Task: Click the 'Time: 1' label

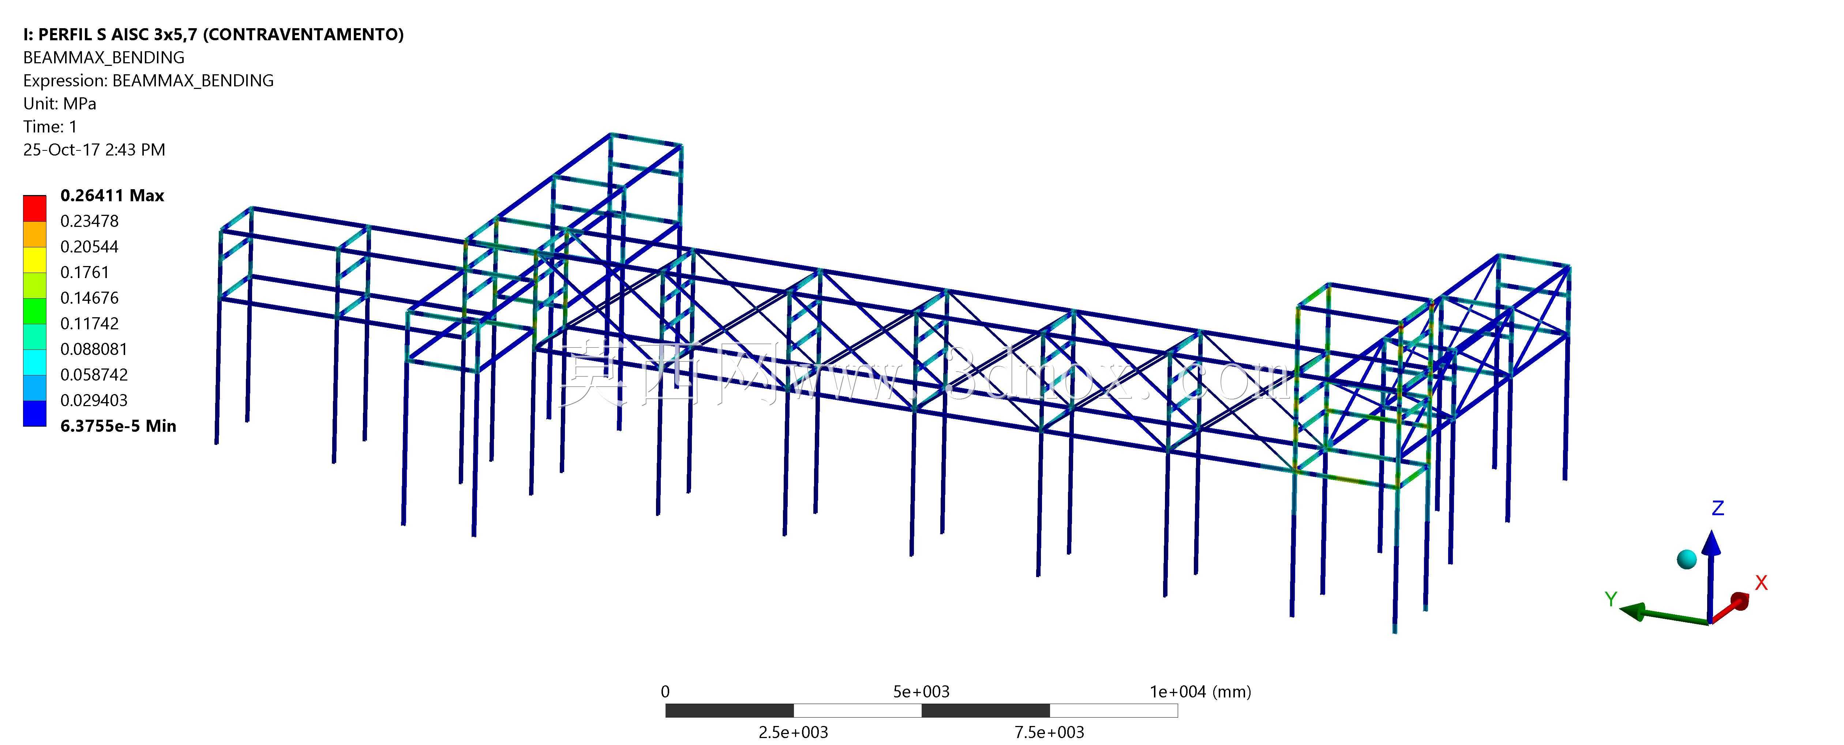Action: 50,127
